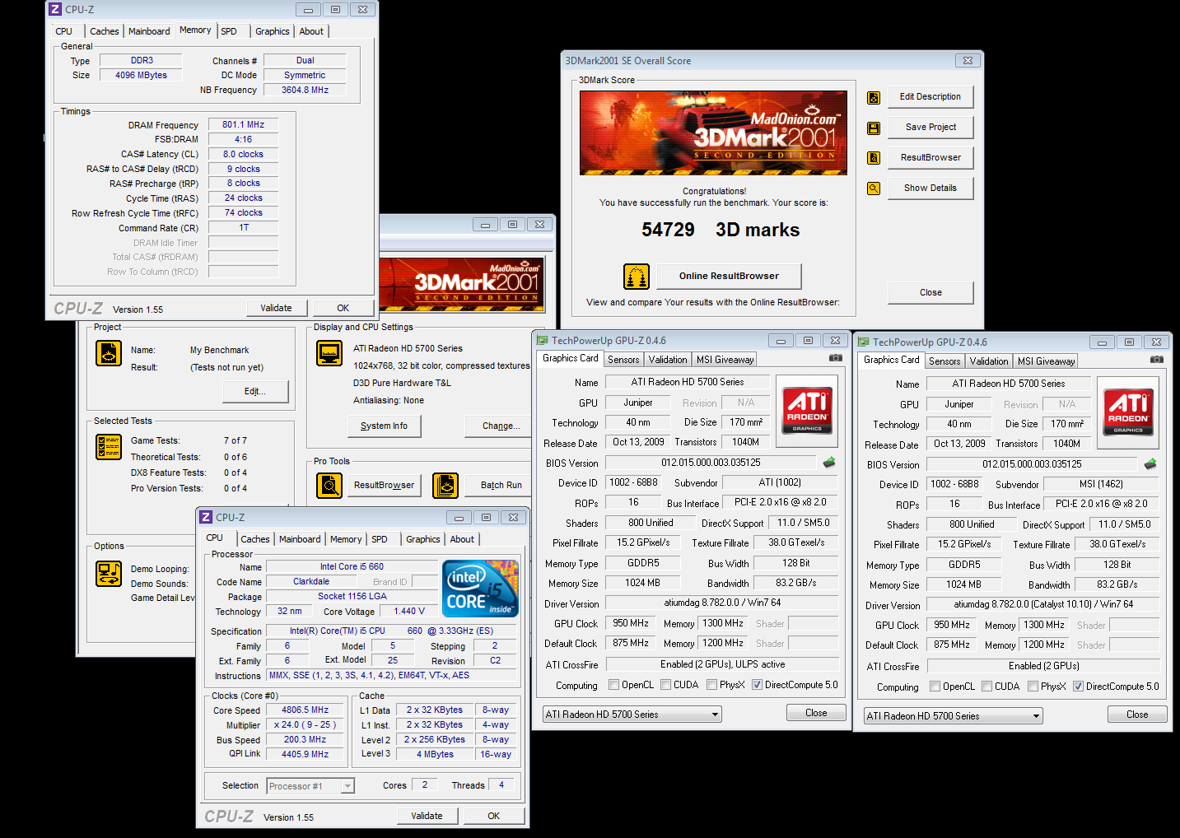Open the MSI Giveaway tab in left GPU-Z

coord(725,360)
